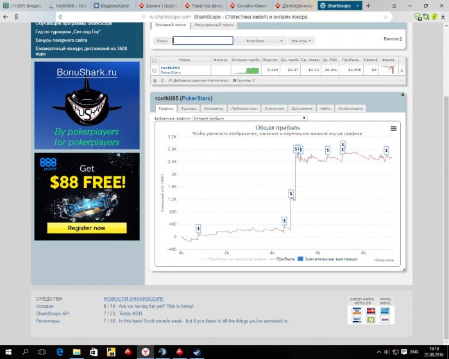Click the Поиск search button
Screen dimensions: 449x359
162,41
